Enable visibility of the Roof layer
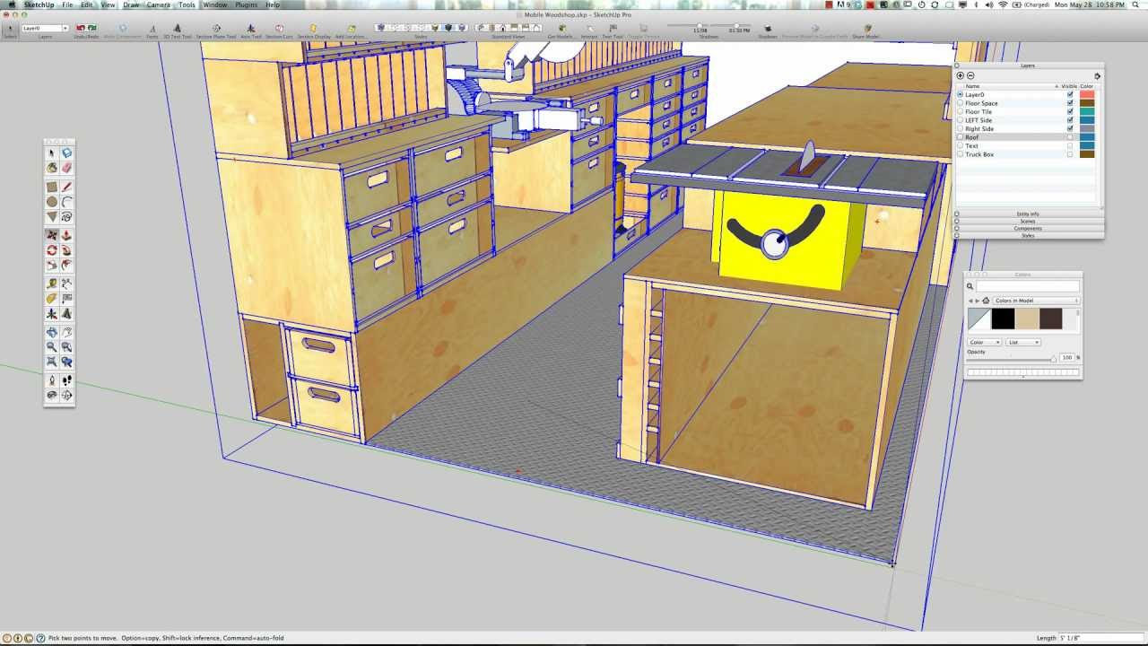1148x646 pixels. (1069, 136)
